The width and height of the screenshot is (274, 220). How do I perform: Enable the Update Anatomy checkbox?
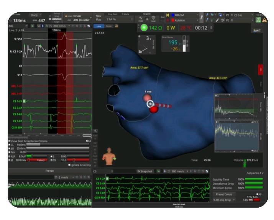coord(69,165)
